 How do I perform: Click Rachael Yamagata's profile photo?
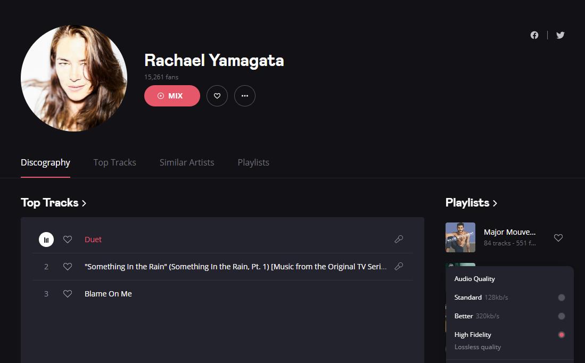(x=74, y=78)
